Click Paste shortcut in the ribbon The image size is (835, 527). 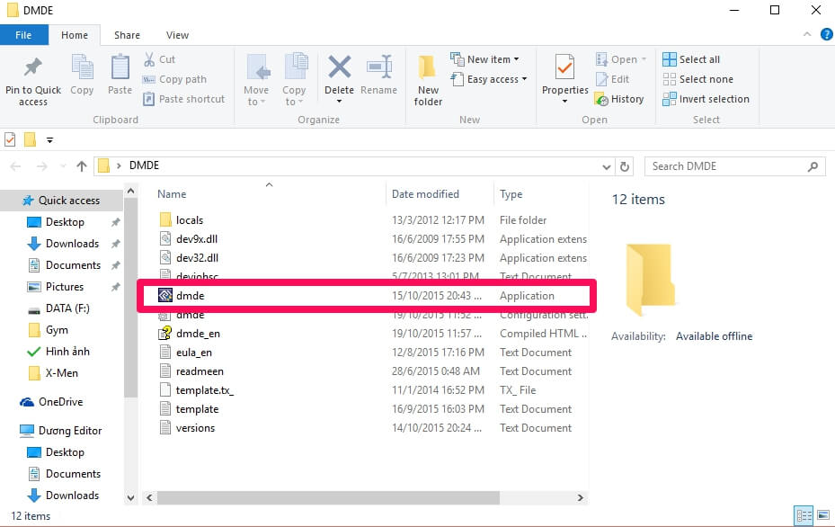(x=184, y=99)
